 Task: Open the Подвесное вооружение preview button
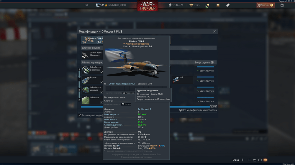129,93
